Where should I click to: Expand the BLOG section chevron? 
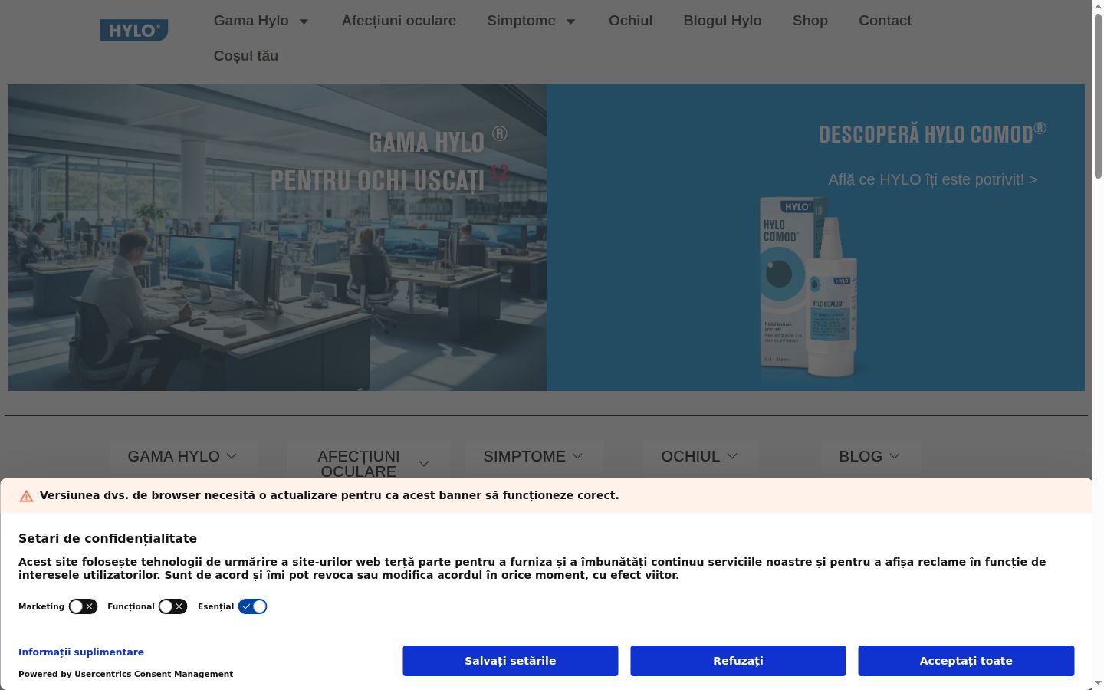(x=894, y=456)
